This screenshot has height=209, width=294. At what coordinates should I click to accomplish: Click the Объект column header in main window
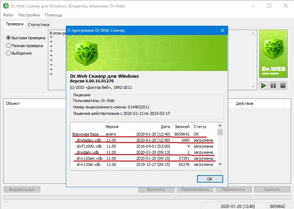pyautogui.click(x=35, y=103)
